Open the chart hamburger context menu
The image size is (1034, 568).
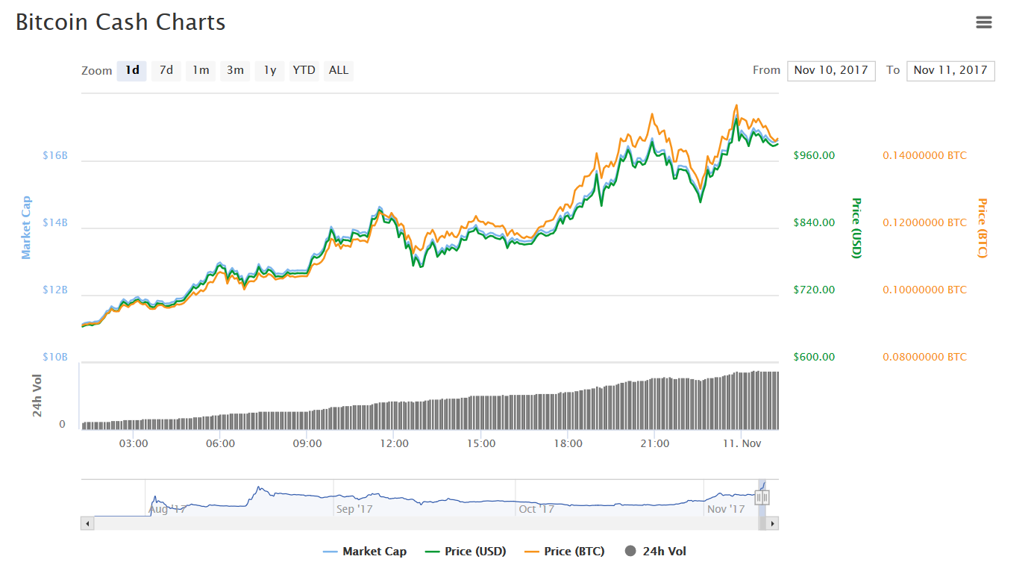[x=984, y=22]
